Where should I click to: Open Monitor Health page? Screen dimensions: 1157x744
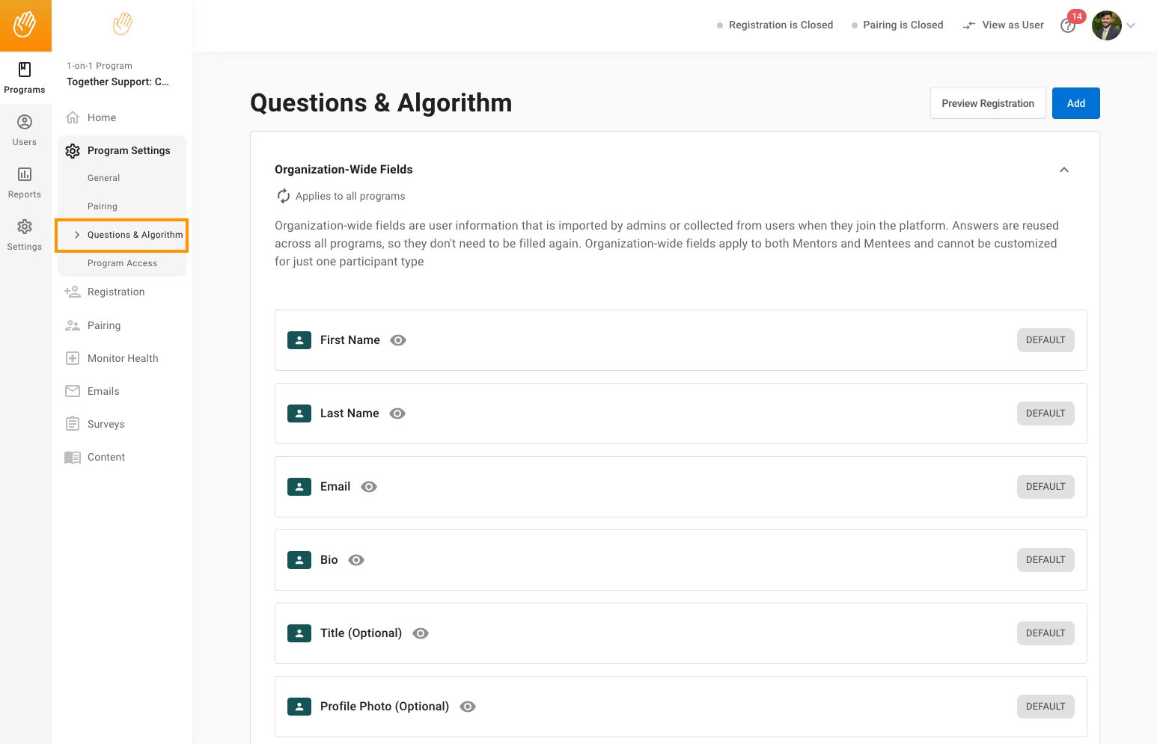(x=122, y=358)
